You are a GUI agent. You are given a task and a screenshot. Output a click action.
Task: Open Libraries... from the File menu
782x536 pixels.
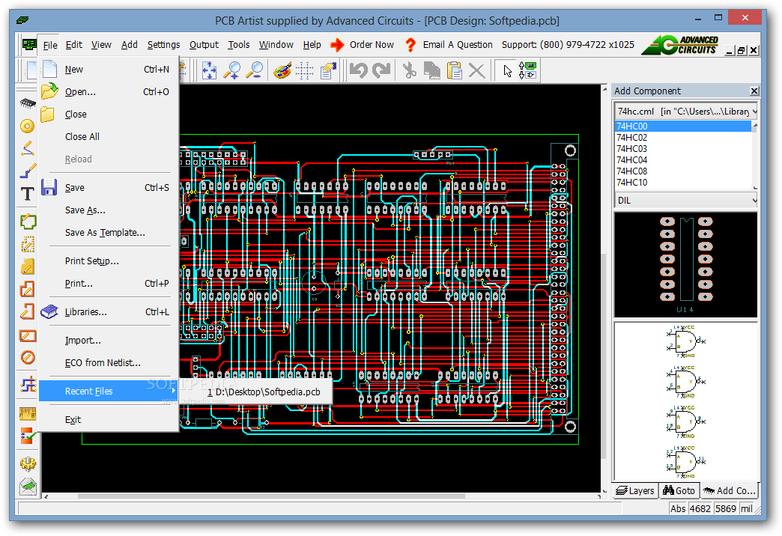(108, 312)
